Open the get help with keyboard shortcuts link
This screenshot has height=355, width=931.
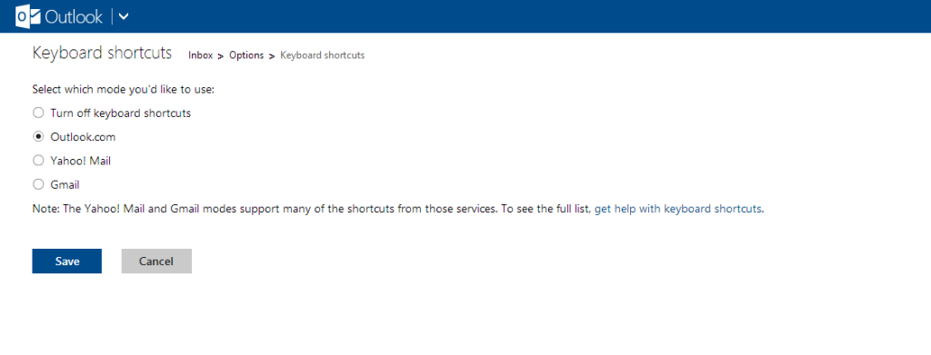pos(677,209)
